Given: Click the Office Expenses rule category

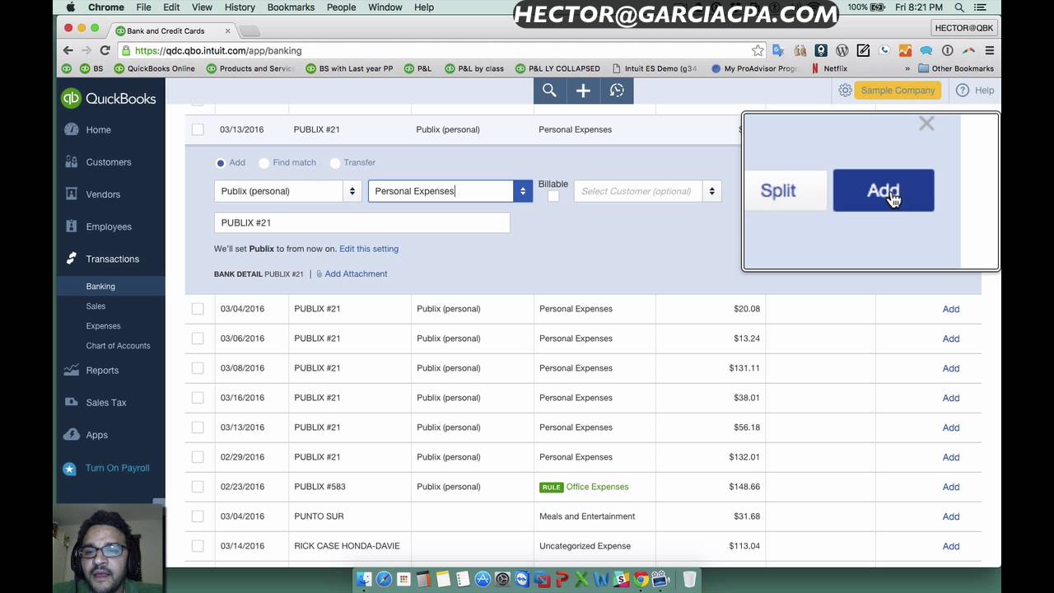Looking at the screenshot, I should point(597,487).
